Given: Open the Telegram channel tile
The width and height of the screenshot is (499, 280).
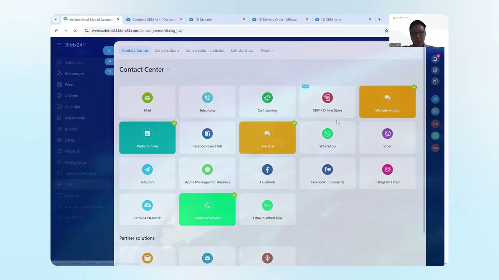Looking at the screenshot, I should coord(147,173).
